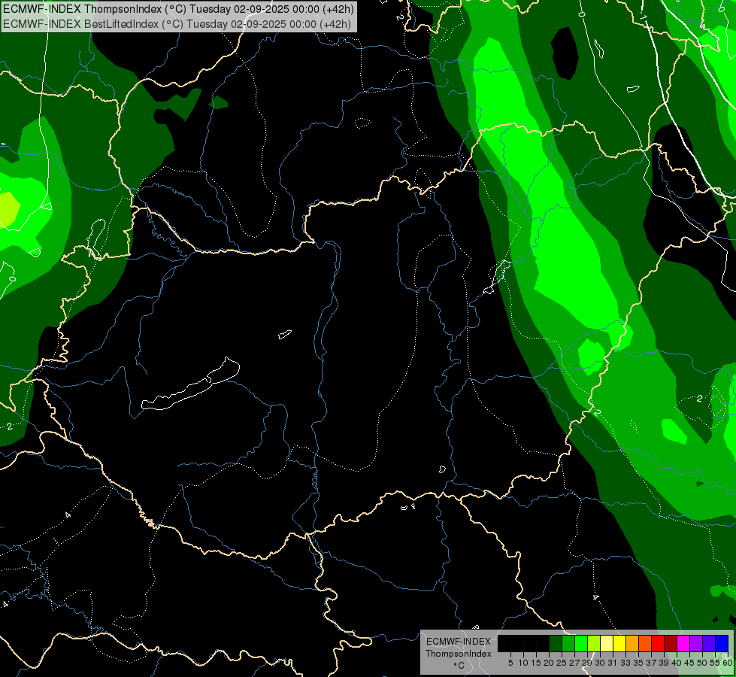Viewport: 736px width, 677px height.
Task: Click the legend tick value 25
Action: coord(562,663)
